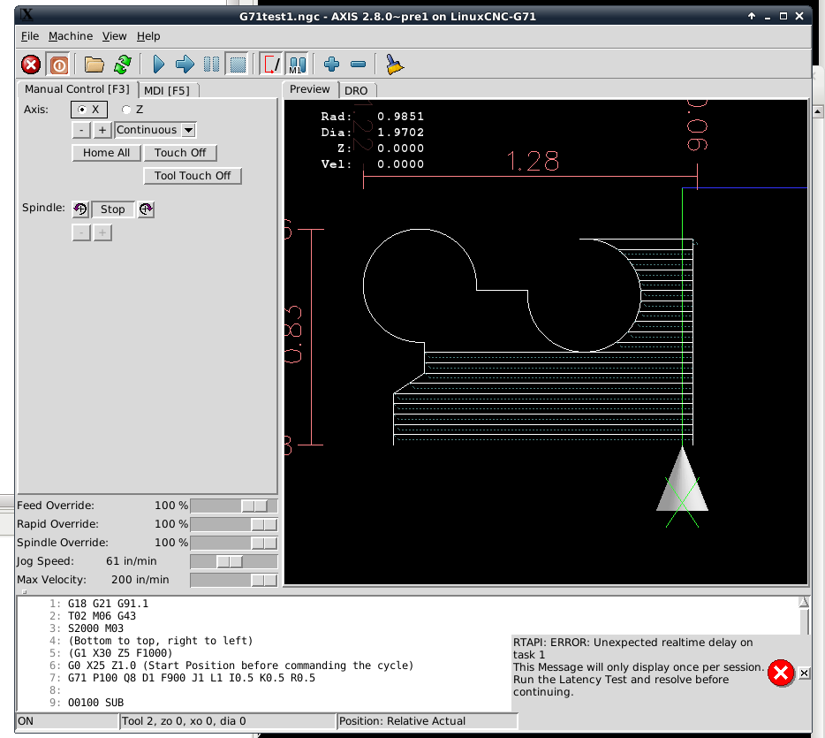The width and height of the screenshot is (825, 738).
Task: Dismiss the RTAPI error notification
Action: point(804,673)
